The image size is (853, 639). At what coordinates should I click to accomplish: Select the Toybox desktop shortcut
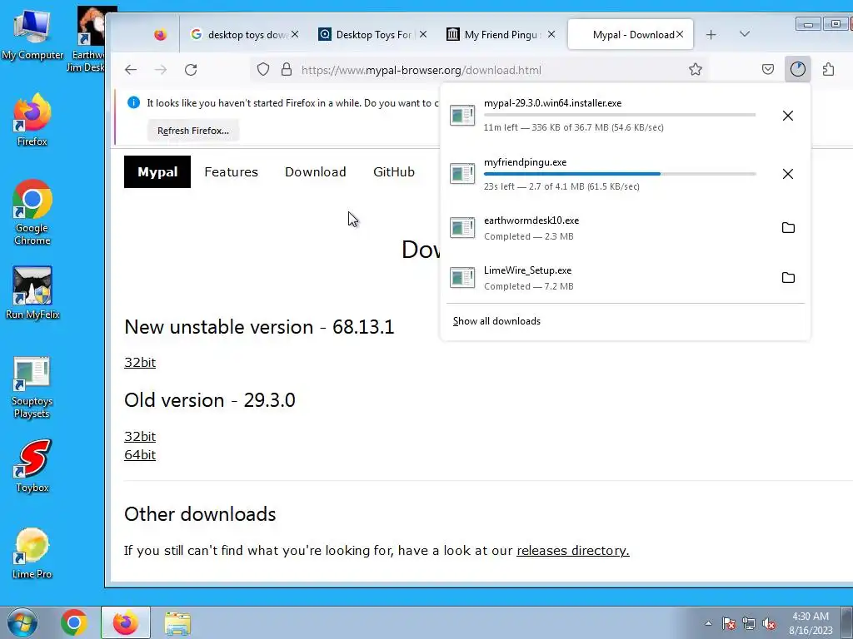point(32,466)
